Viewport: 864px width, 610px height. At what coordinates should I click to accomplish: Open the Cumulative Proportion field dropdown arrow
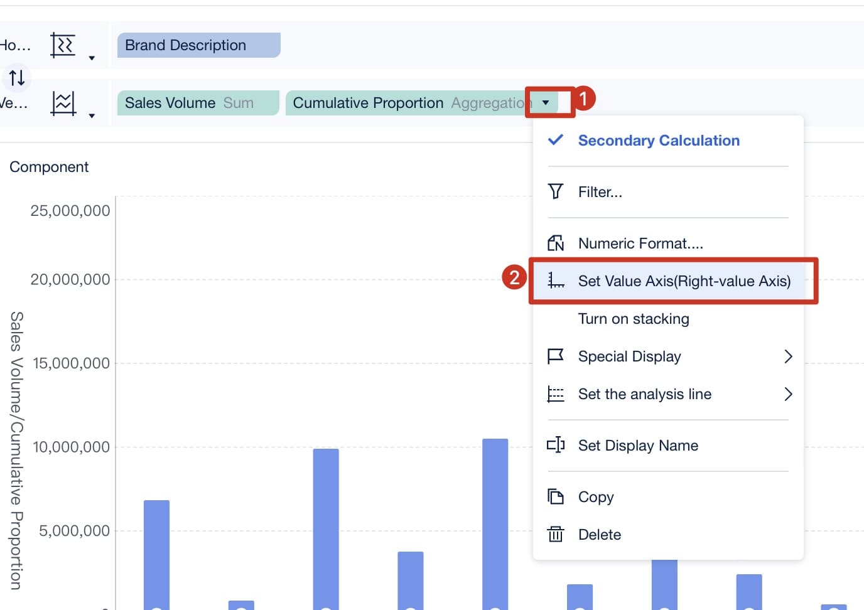click(546, 102)
